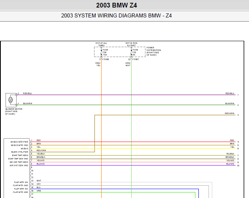Click 'BLU/VIO' label at output terminal 10

230,164
